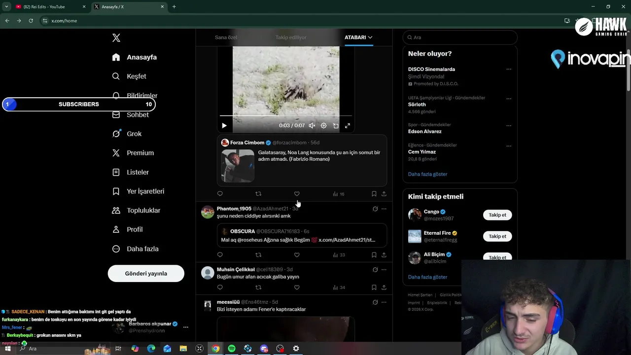Unmute the video volume icon
Image resolution: width=631 pixels, height=355 pixels.
[x=312, y=126]
